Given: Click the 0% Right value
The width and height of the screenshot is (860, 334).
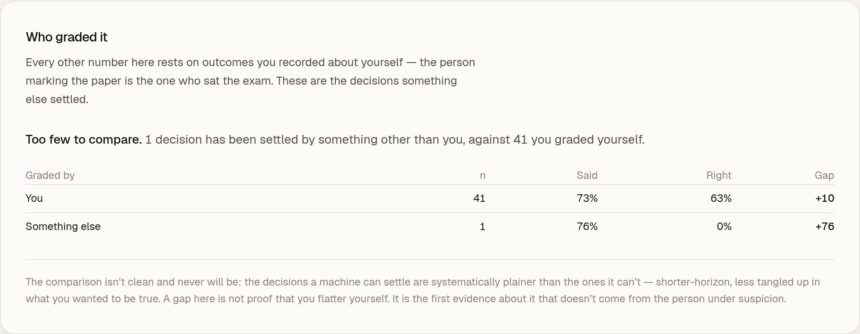Looking at the screenshot, I should pyautogui.click(x=724, y=226).
